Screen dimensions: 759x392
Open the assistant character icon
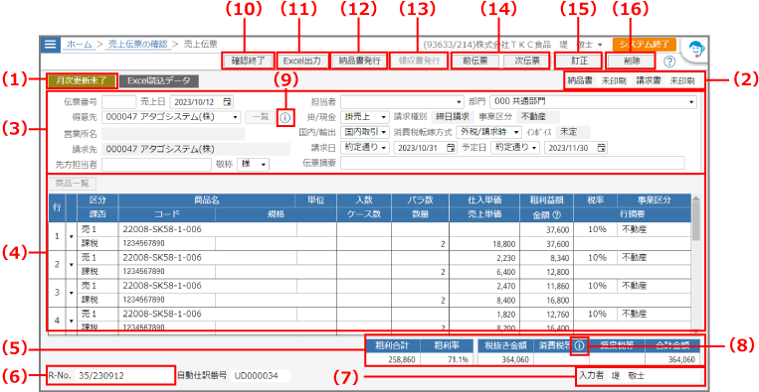tap(695, 49)
